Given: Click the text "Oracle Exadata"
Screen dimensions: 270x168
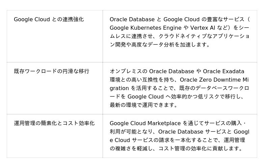Looking at the screenshot, I should (x=223, y=72).
